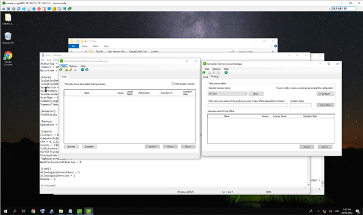Click the globe icon at the end of Floating License Manager toolbar
Viewport: 363px width, 215px height.
tap(87, 70)
